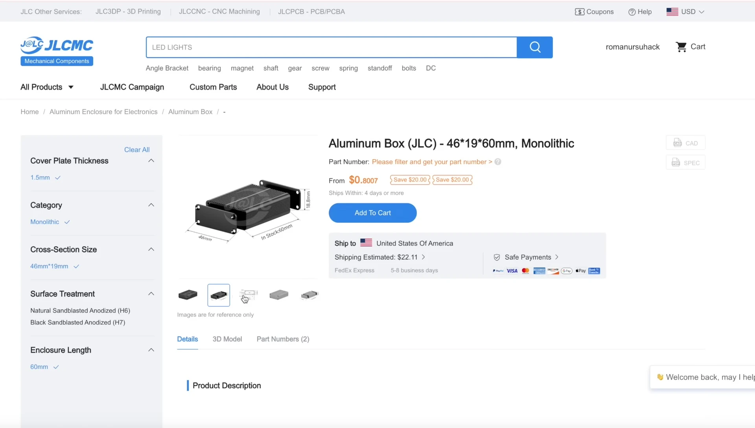Screen dimensions: 755x428
Task: Click the SPEC PDF file icon
Action: point(676,162)
